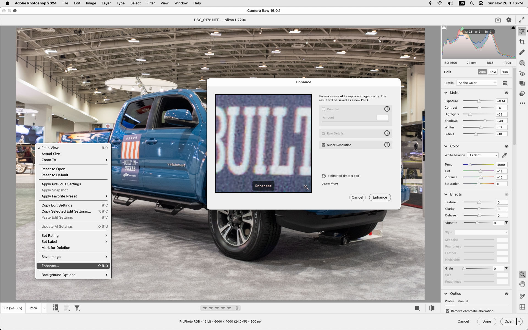Select the Zoom tool

[522, 274]
